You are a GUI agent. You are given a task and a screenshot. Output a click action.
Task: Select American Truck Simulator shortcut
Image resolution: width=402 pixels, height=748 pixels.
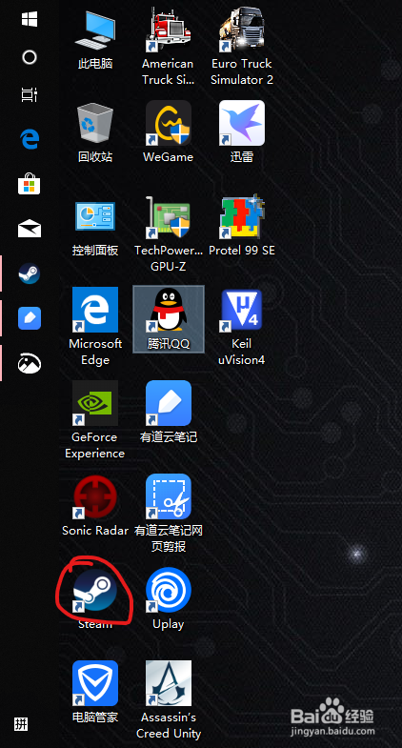(168, 47)
